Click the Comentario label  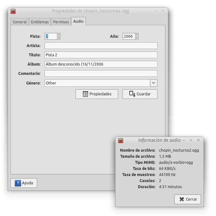29,73
